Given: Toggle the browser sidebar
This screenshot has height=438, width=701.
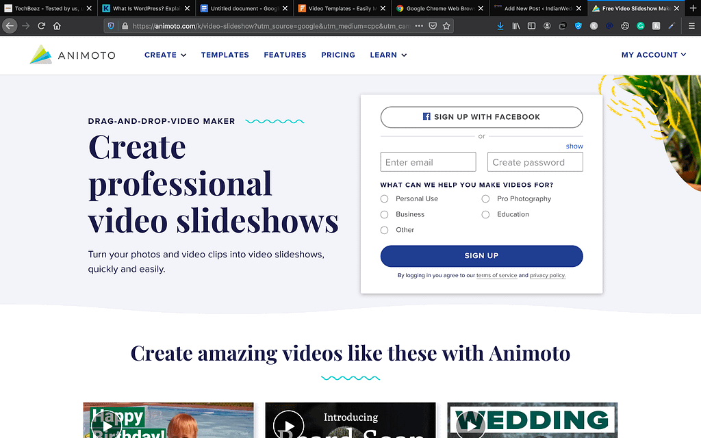Looking at the screenshot, I should pos(531,26).
